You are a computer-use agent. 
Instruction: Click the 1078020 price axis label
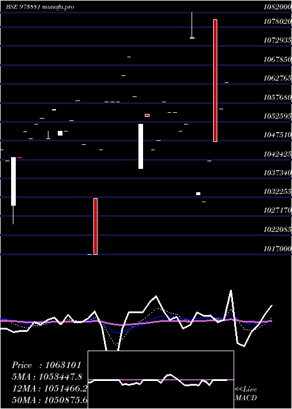pos(278,22)
